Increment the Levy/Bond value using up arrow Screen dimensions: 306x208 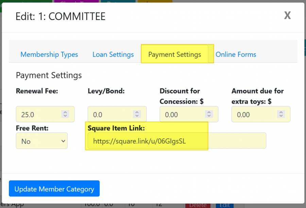[x=137, y=112]
